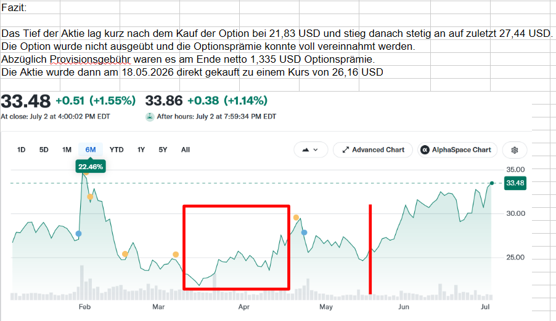The width and height of the screenshot is (556, 321).
Task: Open the chart settings gear icon
Action: 515,150
